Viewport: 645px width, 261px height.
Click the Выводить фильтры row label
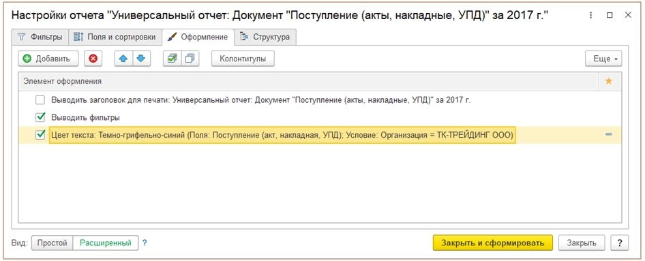coord(85,118)
